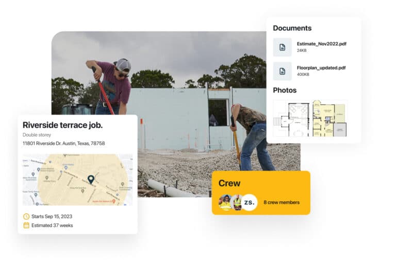Click the Double storey subtitle
This screenshot has height=264, width=396.
tap(37, 135)
